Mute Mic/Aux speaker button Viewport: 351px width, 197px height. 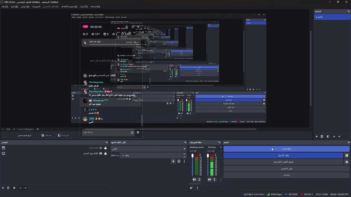[x=210, y=179]
